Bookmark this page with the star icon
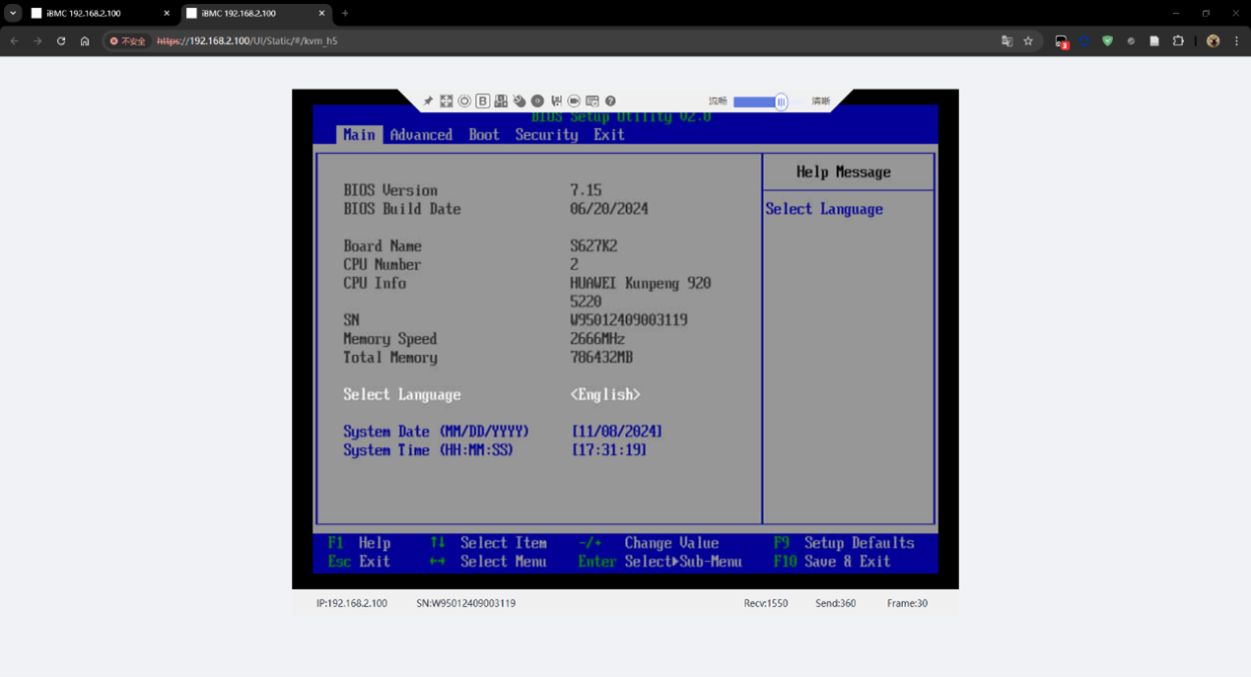Viewport: 1251px width, 677px height. (x=1028, y=41)
